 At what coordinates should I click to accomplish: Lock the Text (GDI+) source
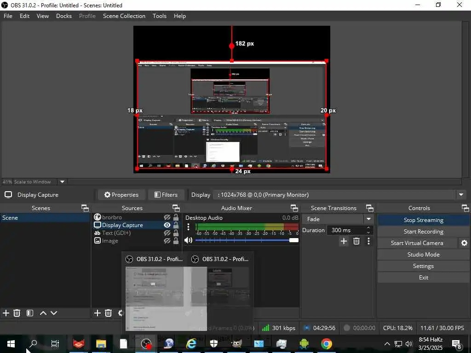[x=176, y=233]
